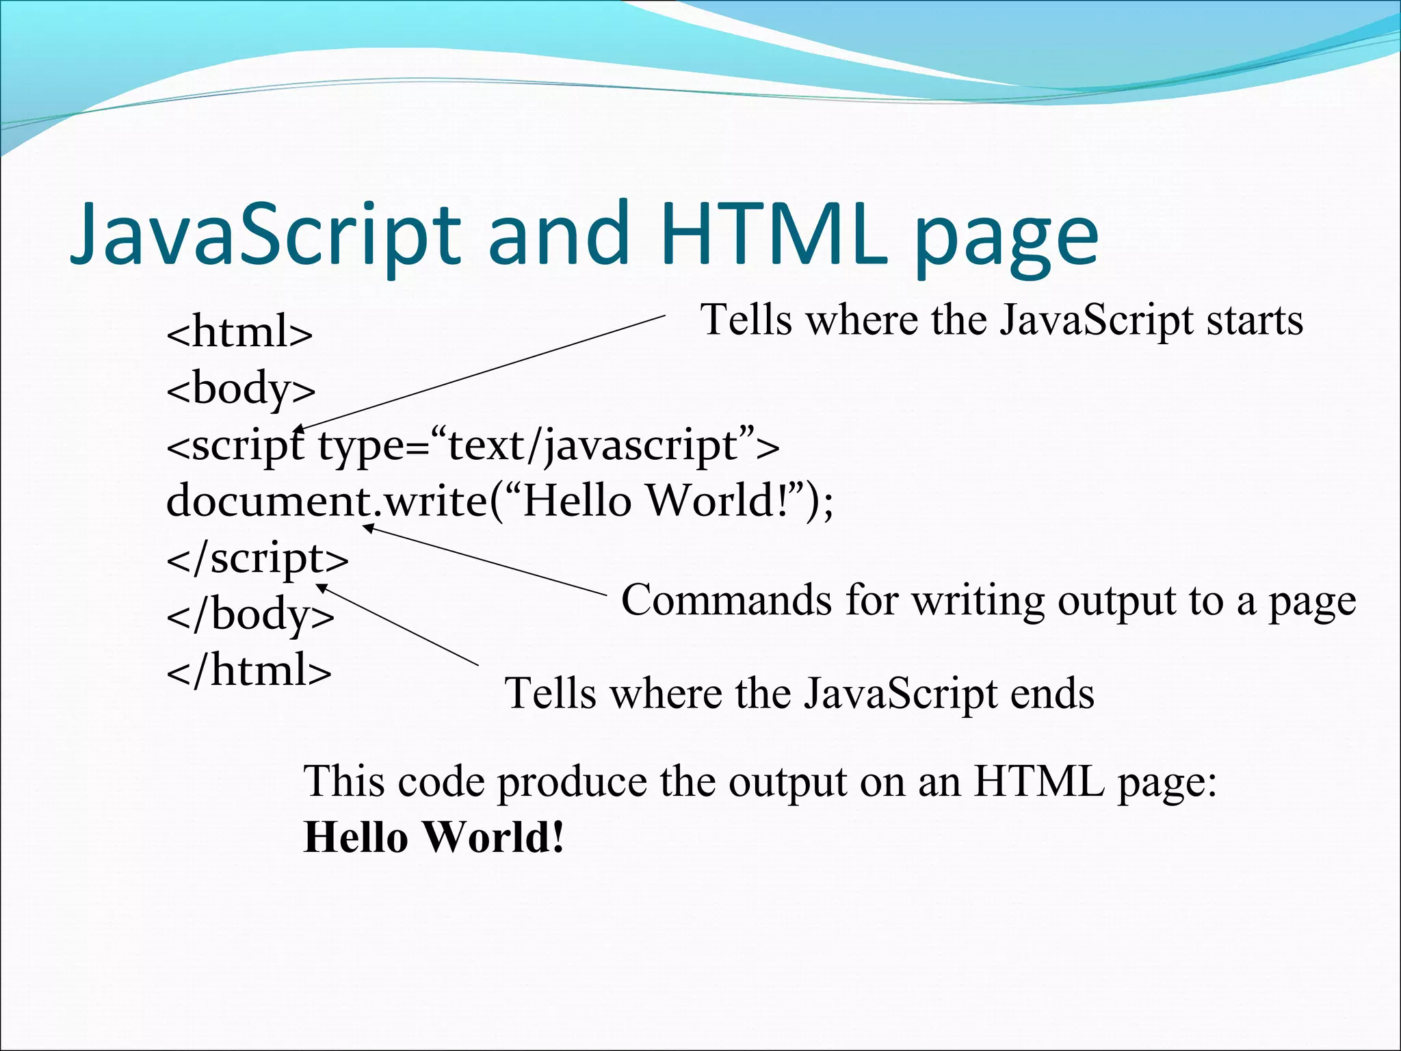
Task: Click the opening <body> tag line
Action: pos(241,389)
